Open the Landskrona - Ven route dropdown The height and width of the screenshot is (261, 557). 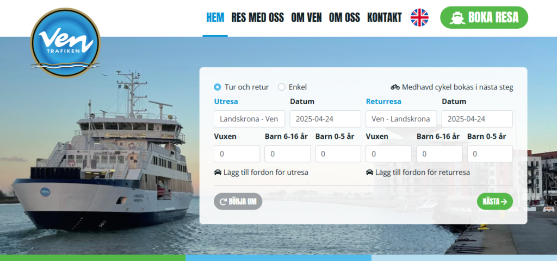click(249, 119)
